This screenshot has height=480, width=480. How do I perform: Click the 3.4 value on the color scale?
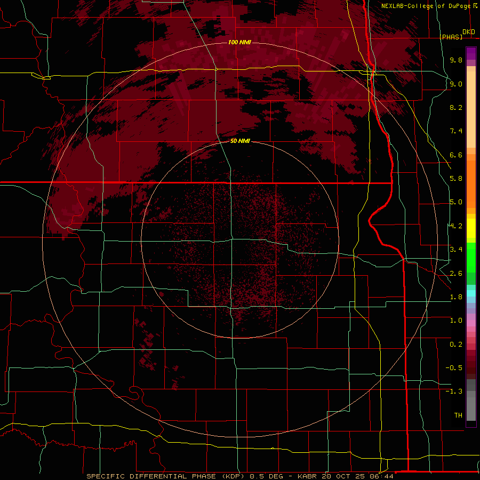(456, 250)
